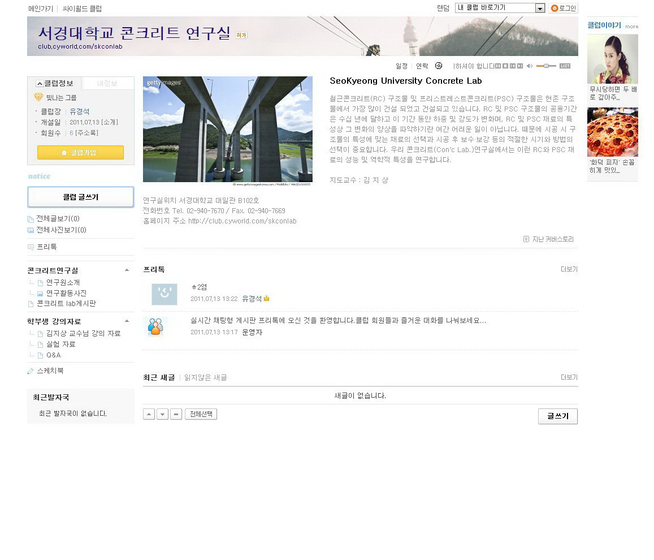This screenshot has width=654, height=560.
Task: Click the CD disc icon near 연락
Action: click(x=439, y=66)
